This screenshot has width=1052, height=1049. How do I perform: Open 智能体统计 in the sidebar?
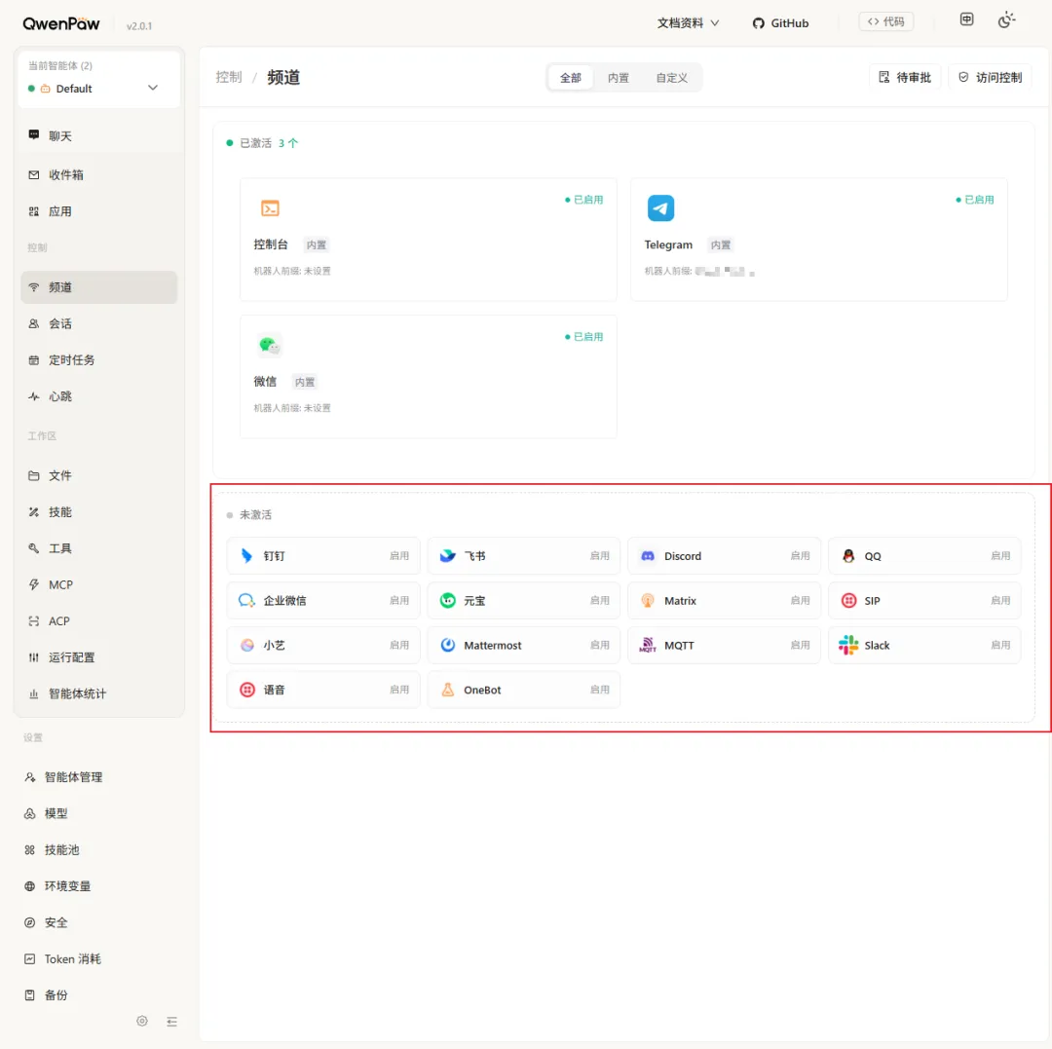point(98,693)
